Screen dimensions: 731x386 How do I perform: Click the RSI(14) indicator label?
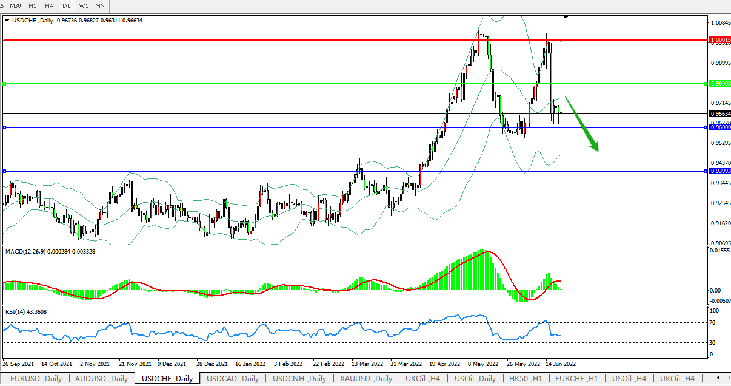[x=25, y=311]
